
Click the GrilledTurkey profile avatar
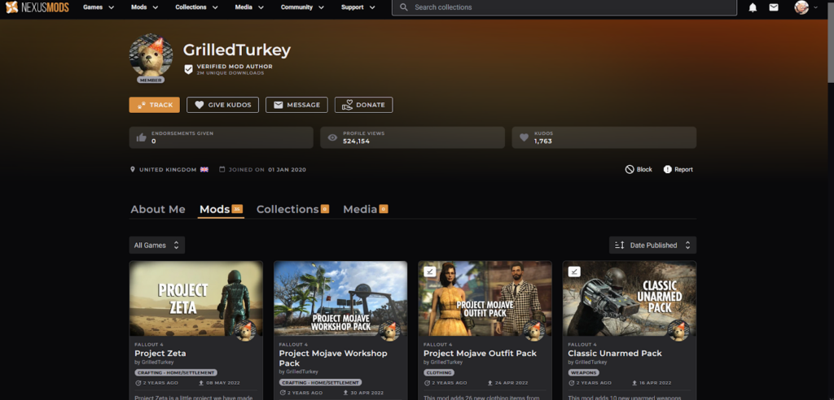coord(151,57)
